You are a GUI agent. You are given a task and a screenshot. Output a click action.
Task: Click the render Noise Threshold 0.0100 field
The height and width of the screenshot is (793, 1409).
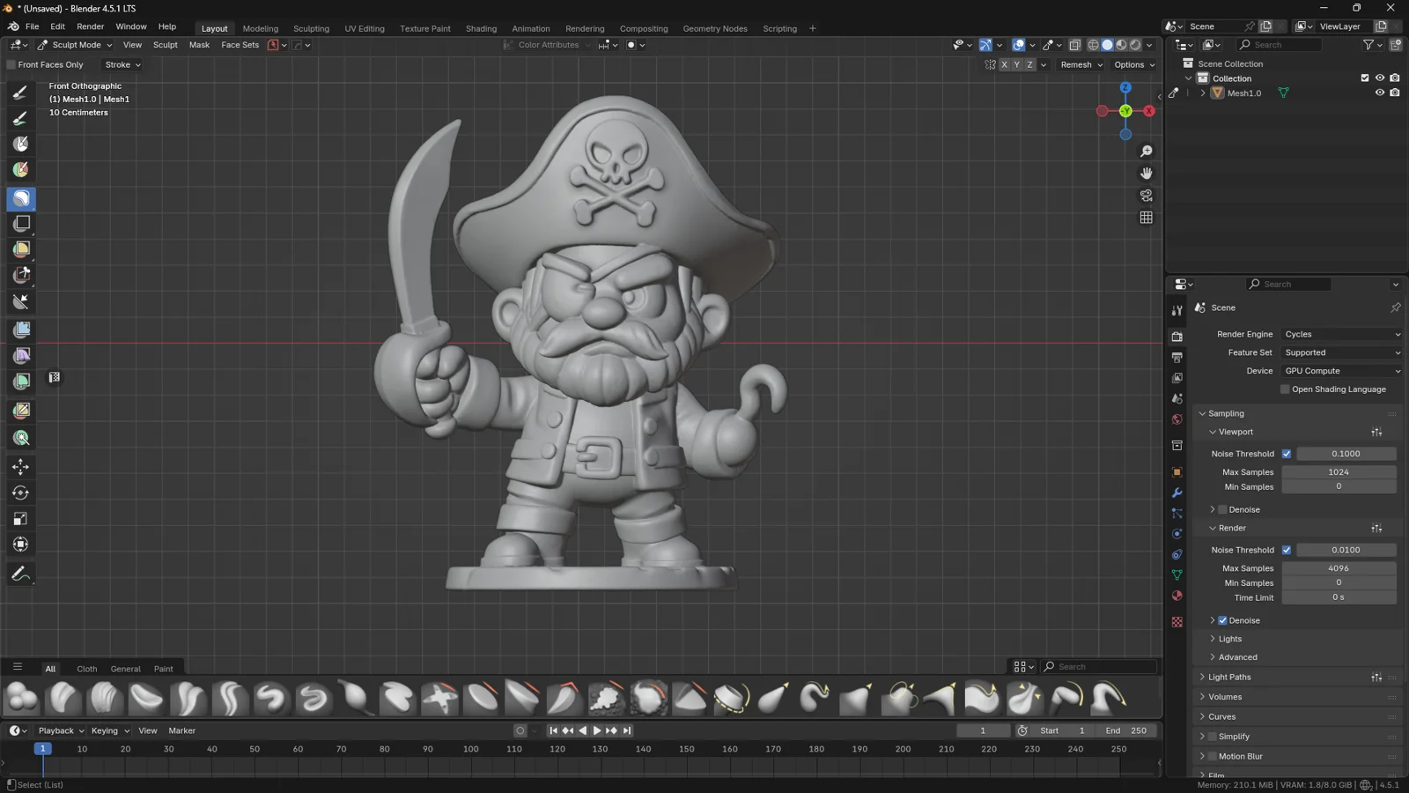(1346, 550)
